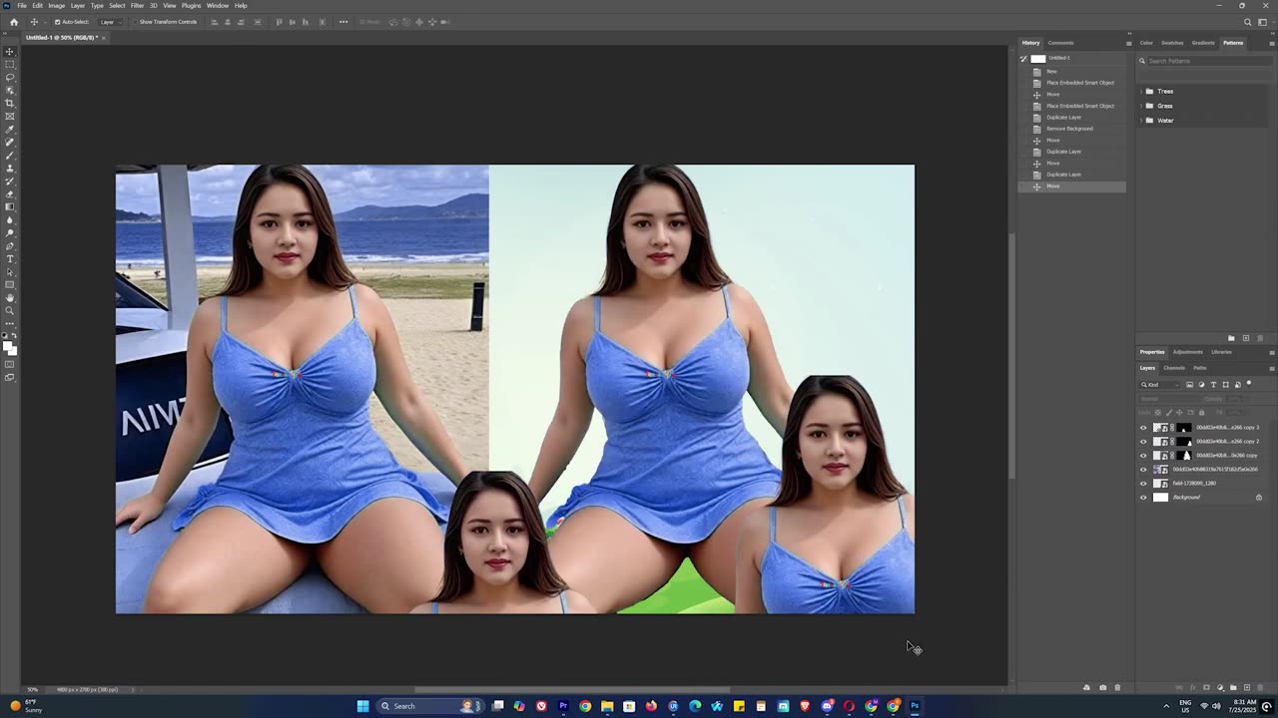
Task: Open File Explorer from the taskbar
Action: coord(607,706)
